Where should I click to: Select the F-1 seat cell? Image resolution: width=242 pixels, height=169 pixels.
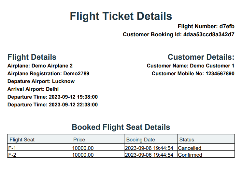pyautogui.click(x=39, y=148)
